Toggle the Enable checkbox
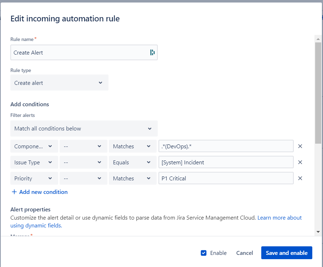 coord(203,253)
